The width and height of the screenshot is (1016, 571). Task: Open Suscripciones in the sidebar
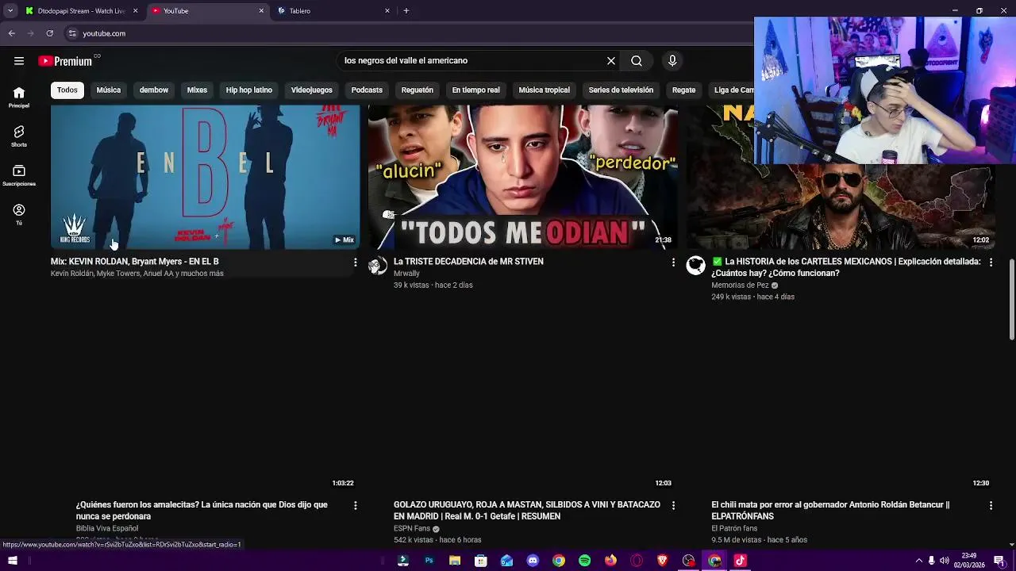coord(19,175)
